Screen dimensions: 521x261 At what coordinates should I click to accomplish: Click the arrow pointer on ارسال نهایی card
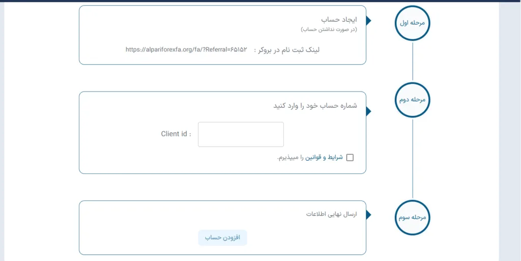click(368, 215)
